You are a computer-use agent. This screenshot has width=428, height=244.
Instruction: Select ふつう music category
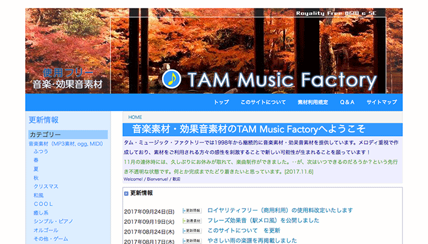41,151
